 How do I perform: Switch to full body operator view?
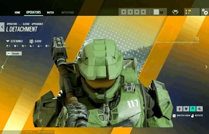180,109
